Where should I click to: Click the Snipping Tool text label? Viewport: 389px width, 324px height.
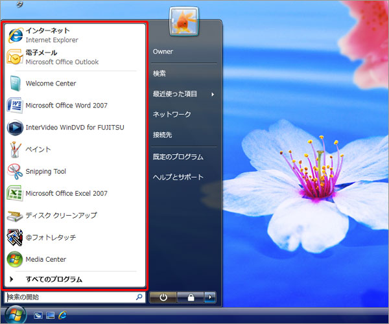[x=46, y=172]
